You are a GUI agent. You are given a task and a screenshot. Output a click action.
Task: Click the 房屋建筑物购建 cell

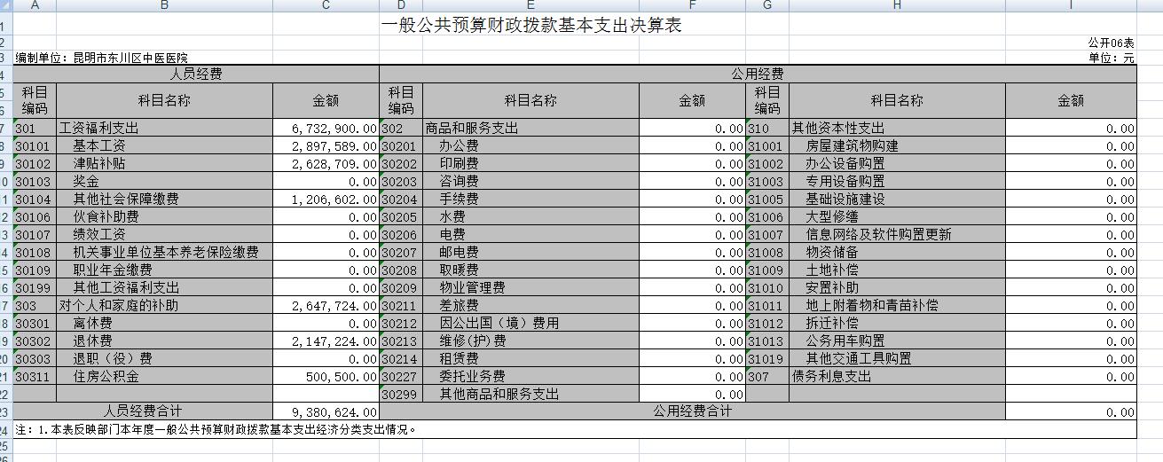pyautogui.click(x=897, y=145)
